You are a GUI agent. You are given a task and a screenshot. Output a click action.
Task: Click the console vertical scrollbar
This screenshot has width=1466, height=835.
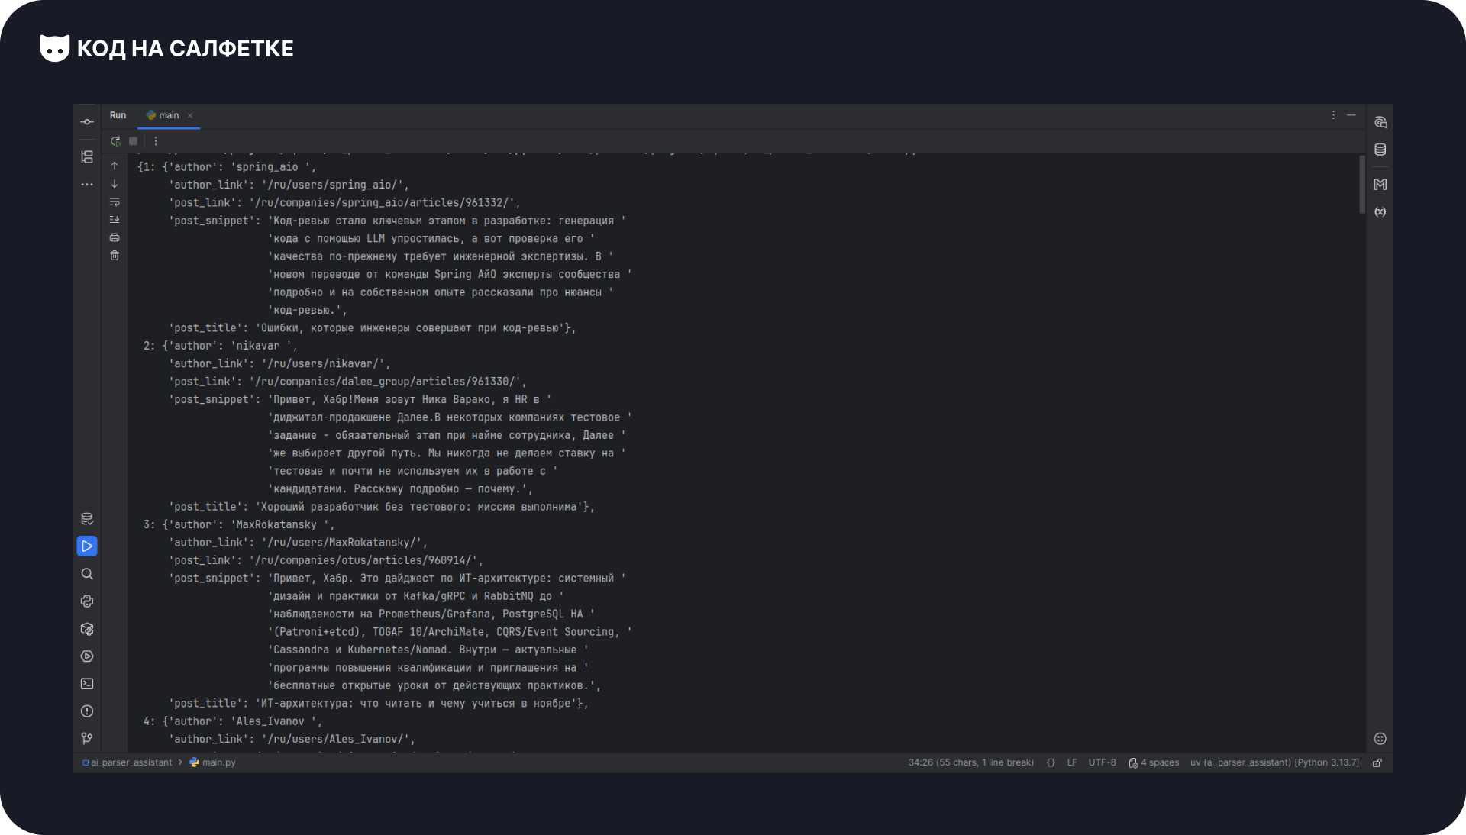pyautogui.click(x=1361, y=185)
